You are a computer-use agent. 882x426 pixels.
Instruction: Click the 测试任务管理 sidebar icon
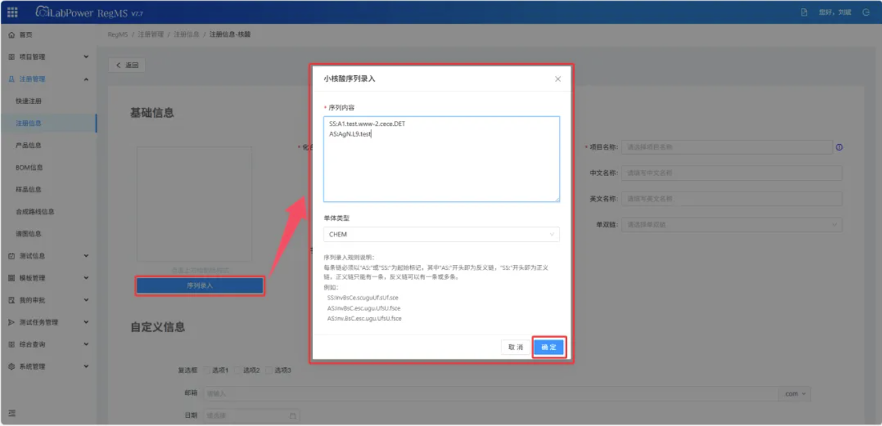(x=12, y=322)
